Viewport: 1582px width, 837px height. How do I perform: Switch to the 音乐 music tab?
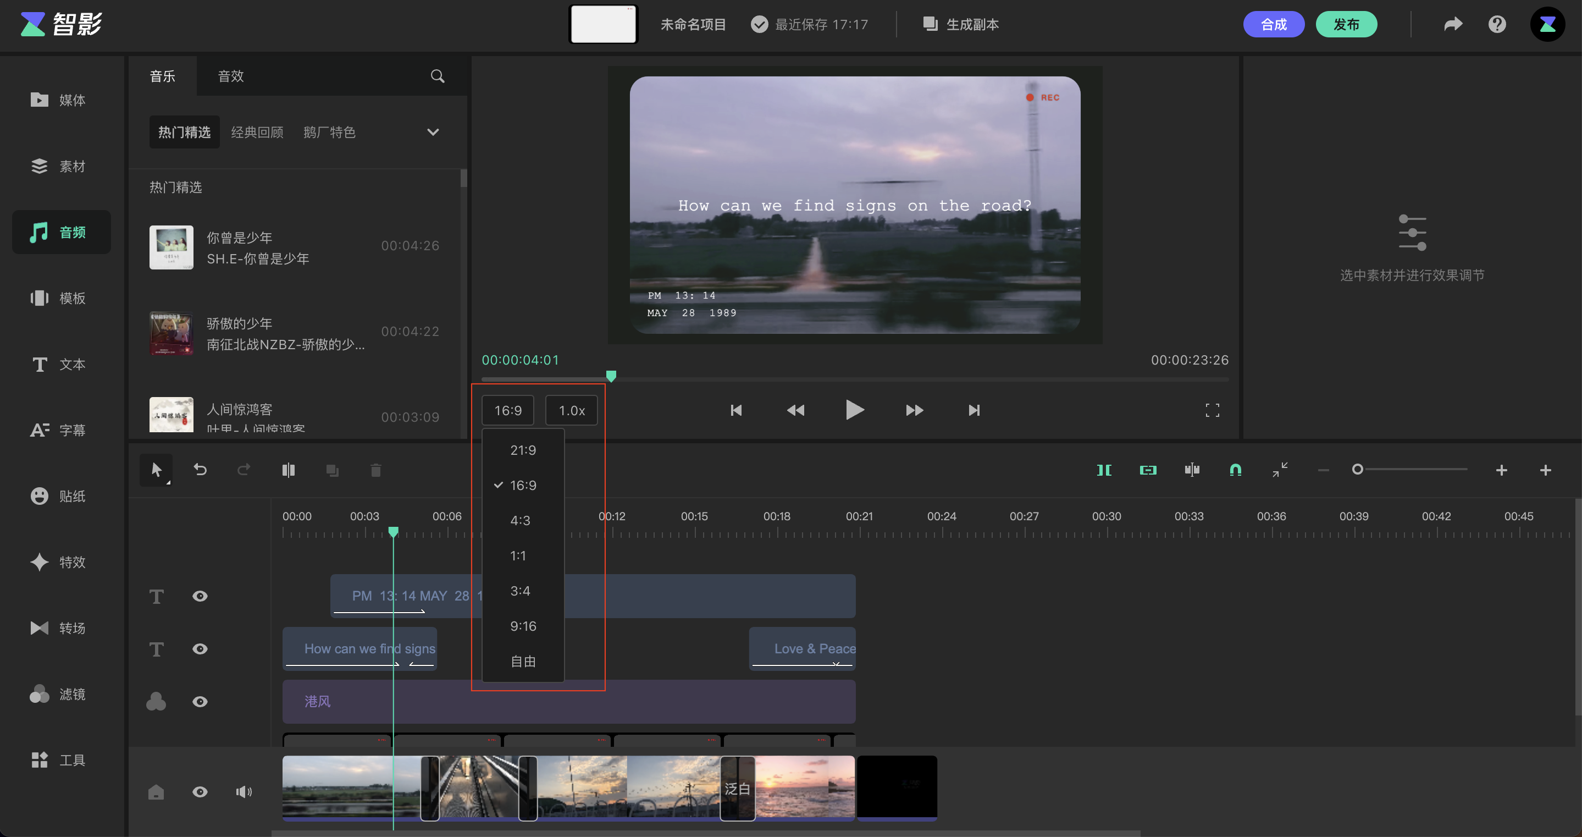pyautogui.click(x=163, y=76)
